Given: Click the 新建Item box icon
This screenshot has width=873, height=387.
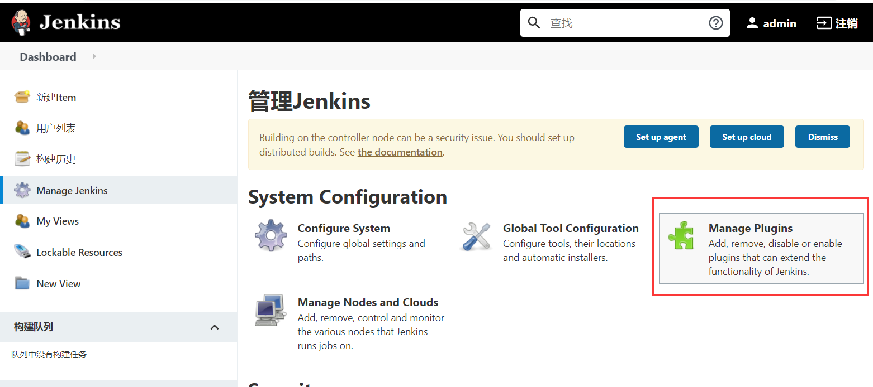Looking at the screenshot, I should point(22,97).
